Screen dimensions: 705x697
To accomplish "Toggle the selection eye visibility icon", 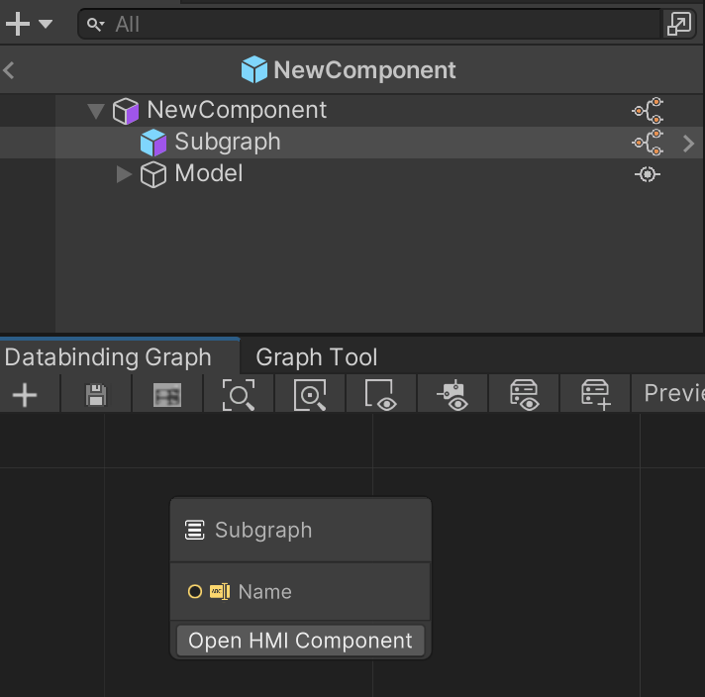I will 381,395.
